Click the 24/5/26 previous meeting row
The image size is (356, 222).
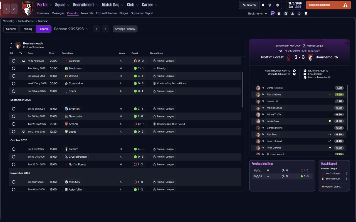point(282,176)
